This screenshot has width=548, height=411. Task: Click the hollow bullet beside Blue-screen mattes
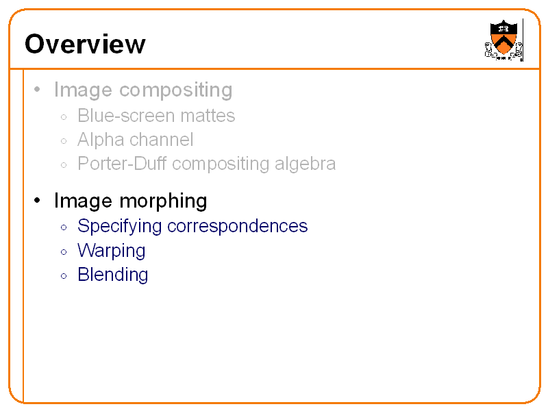pyautogui.click(x=63, y=117)
